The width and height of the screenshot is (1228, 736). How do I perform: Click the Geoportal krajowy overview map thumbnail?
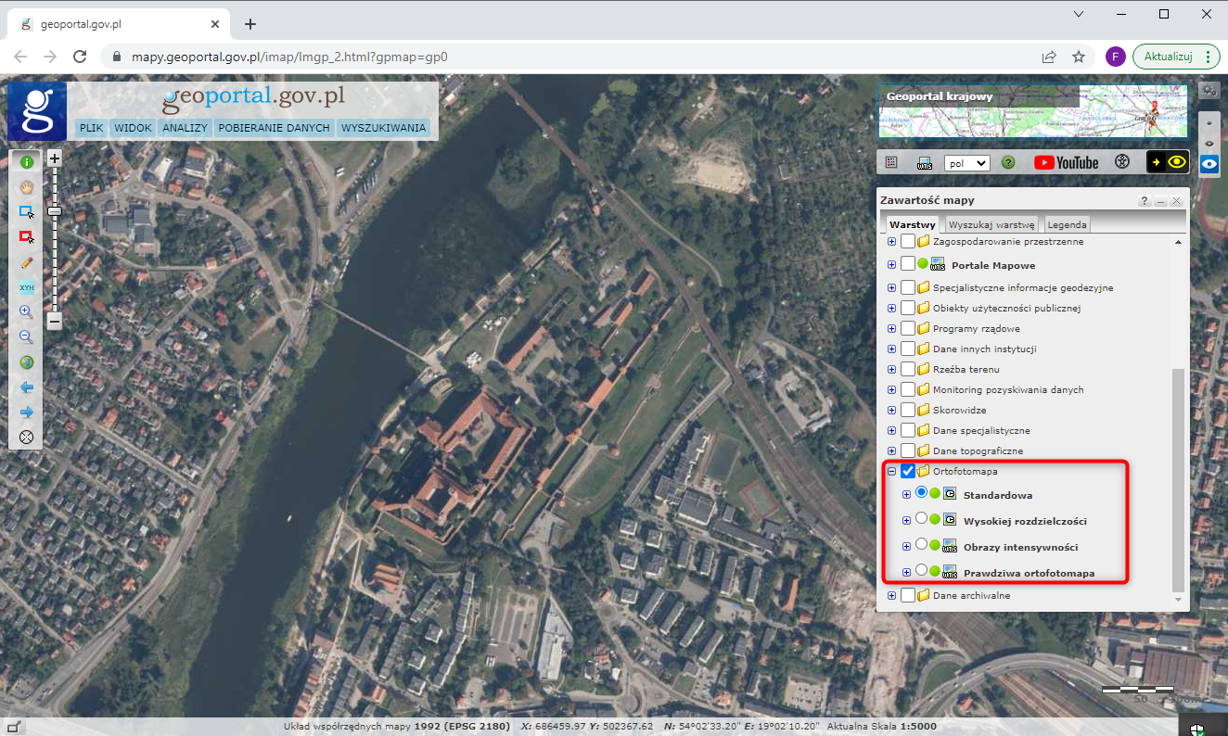pyautogui.click(x=1032, y=110)
